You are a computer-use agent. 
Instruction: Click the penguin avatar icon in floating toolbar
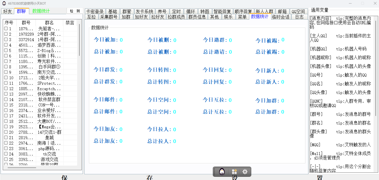click(222, 172)
